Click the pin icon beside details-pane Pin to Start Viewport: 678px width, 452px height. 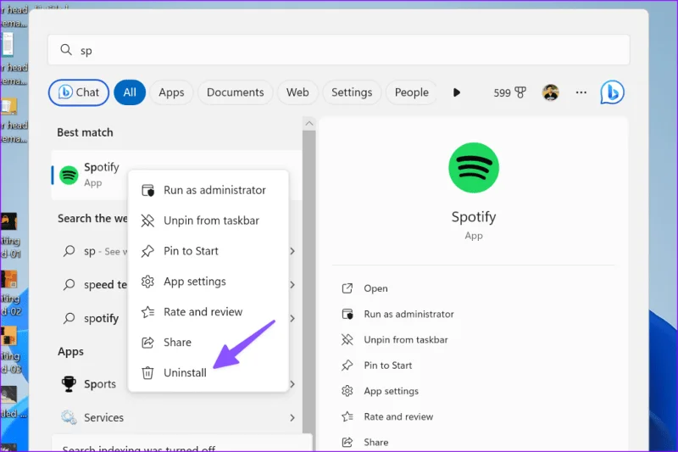coord(347,366)
